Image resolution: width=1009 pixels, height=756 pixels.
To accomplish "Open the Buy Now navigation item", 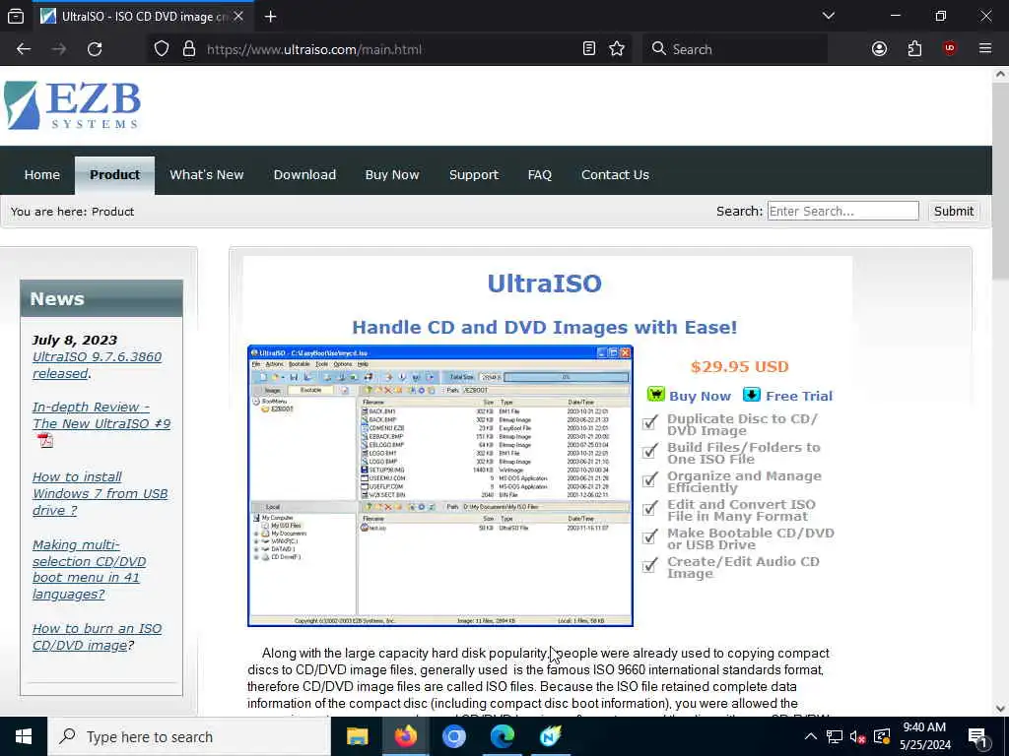I will click(392, 175).
